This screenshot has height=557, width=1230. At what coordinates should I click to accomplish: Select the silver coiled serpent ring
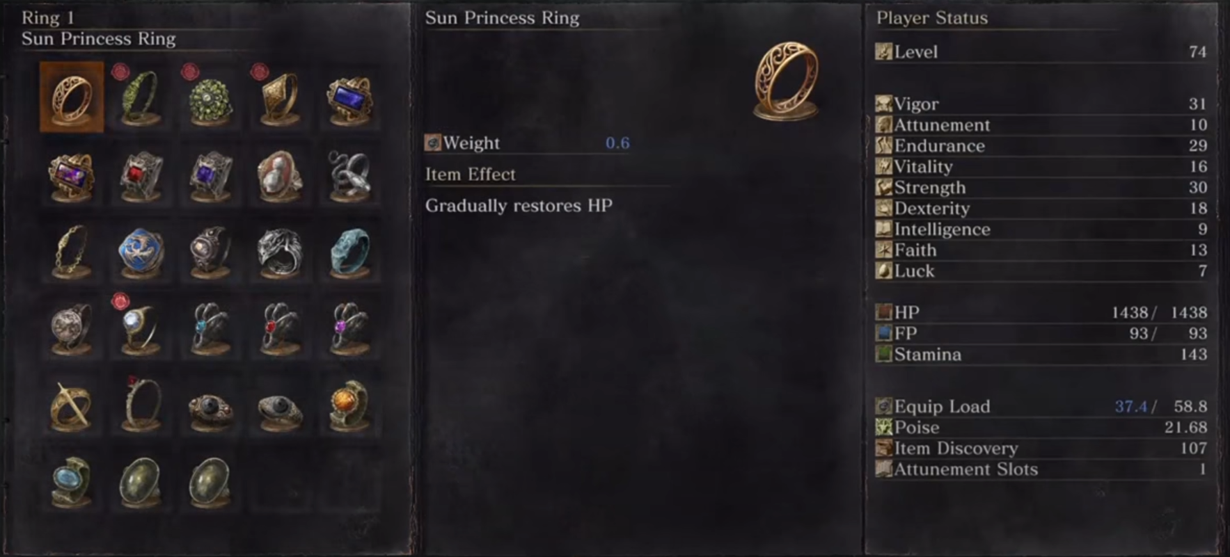[350, 174]
